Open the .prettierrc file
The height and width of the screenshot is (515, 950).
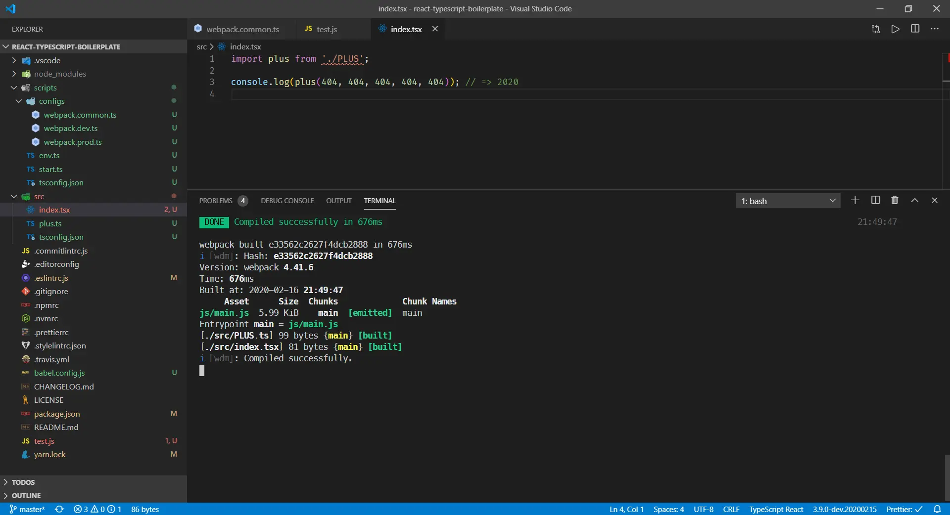click(x=94, y=332)
